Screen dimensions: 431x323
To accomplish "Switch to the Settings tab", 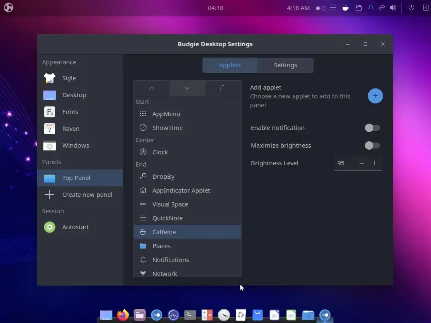I will [x=285, y=65].
